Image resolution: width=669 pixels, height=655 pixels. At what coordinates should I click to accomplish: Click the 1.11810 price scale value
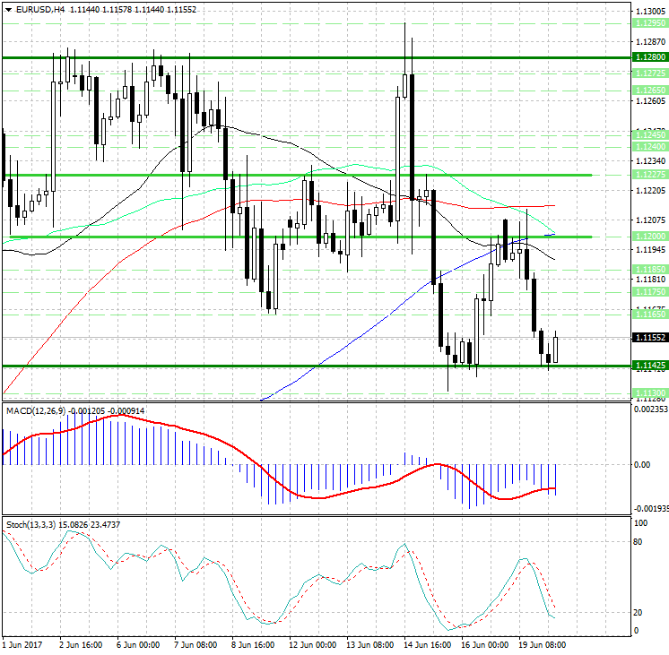pyautogui.click(x=650, y=280)
